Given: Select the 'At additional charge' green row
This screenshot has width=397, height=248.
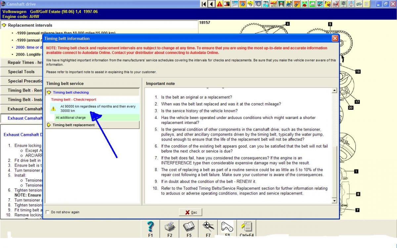Looking at the screenshot, I should pyautogui.click(x=70, y=117).
